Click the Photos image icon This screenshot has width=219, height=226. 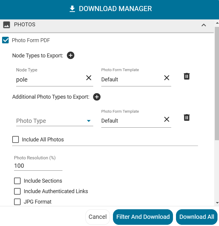[7, 25]
